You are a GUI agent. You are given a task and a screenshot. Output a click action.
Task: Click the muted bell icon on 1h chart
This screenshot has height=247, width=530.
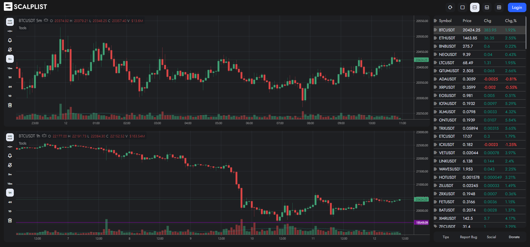coord(10,165)
